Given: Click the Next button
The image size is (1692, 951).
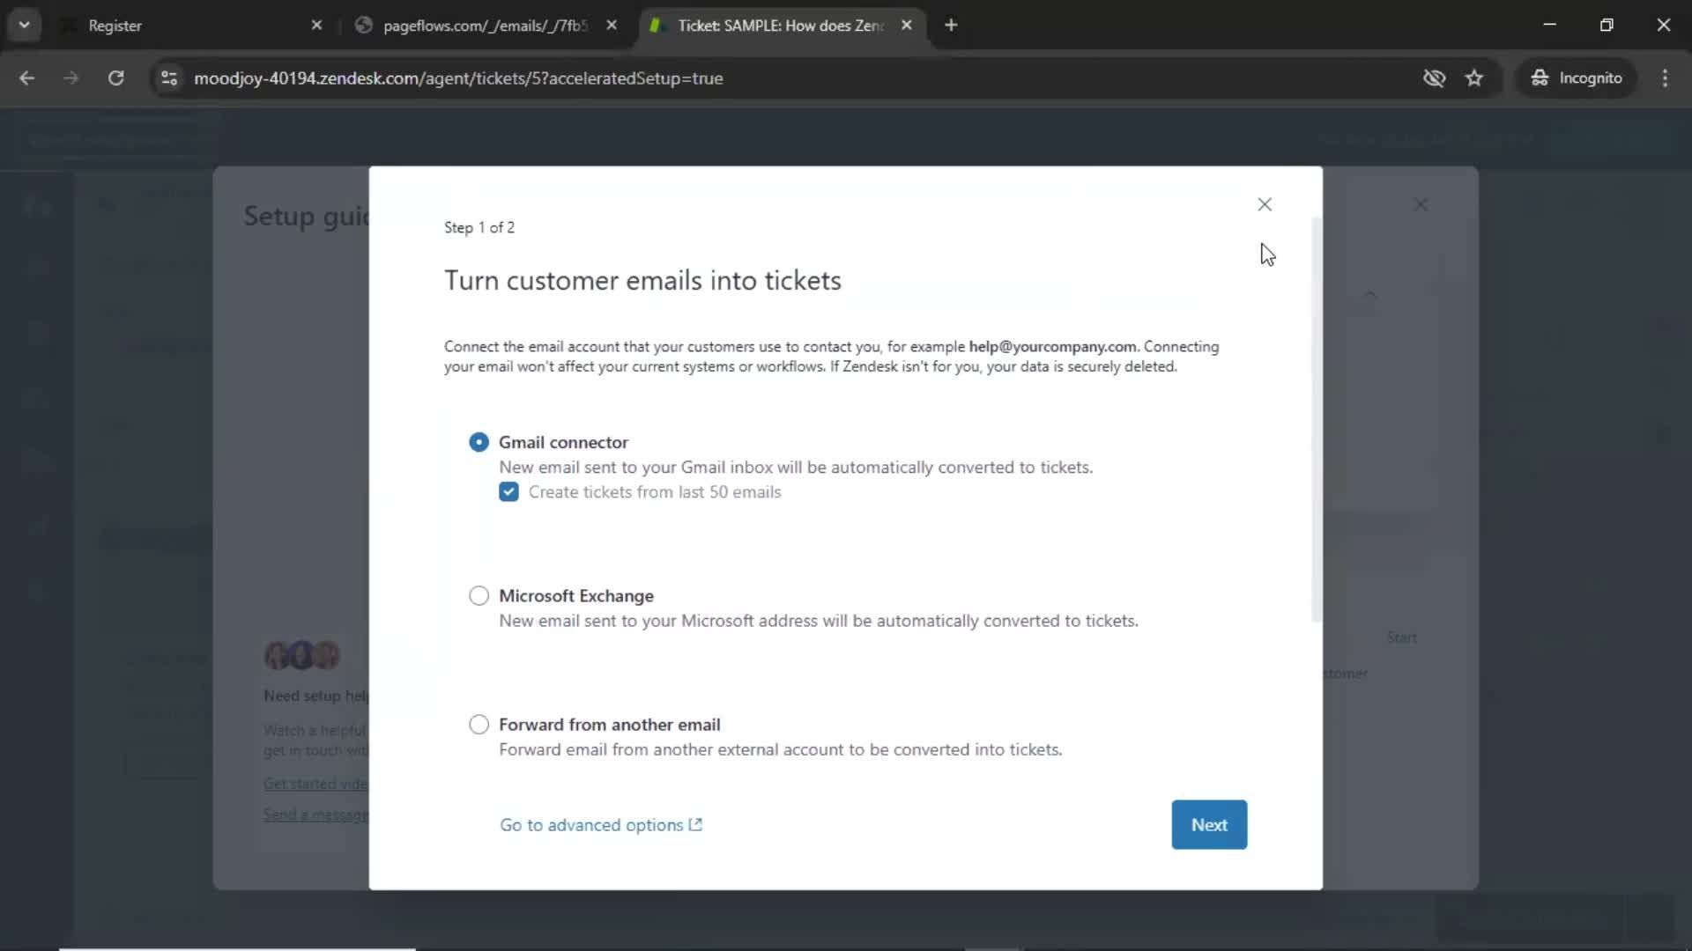Looking at the screenshot, I should pos(1209,825).
